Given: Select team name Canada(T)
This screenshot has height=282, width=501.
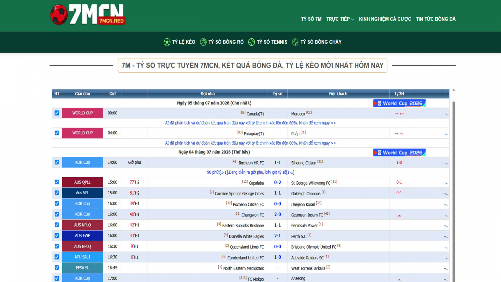Looking at the screenshot, I should pyautogui.click(x=255, y=114).
